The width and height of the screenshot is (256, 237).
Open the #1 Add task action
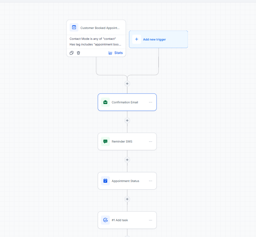click(127, 220)
